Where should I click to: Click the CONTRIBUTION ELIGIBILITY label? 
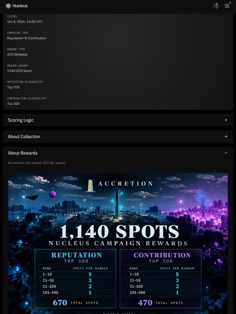(x=27, y=98)
